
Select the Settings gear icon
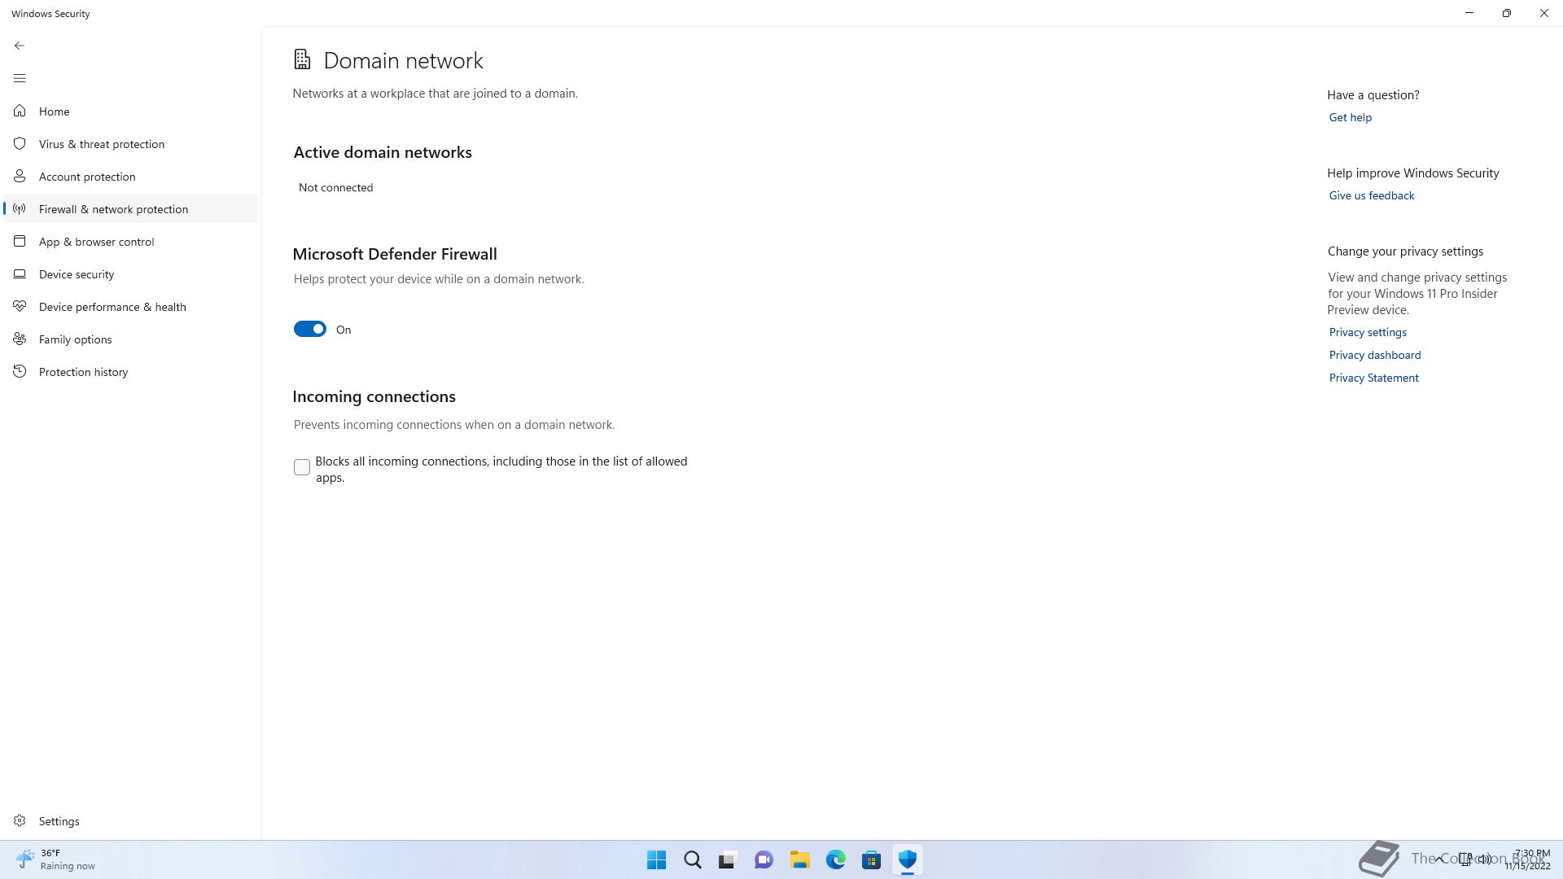point(20,820)
